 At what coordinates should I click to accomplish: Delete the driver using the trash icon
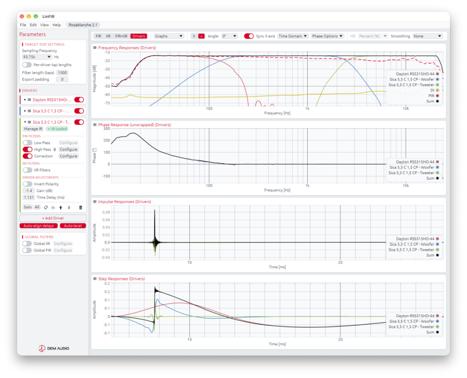pyautogui.click(x=80, y=208)
